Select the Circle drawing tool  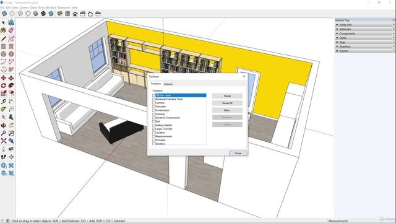pos(4,54)
